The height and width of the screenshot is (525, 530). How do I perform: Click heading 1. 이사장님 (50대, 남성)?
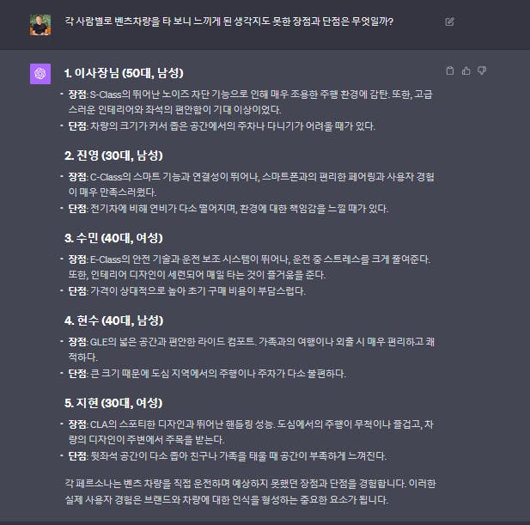click(124, 73)
